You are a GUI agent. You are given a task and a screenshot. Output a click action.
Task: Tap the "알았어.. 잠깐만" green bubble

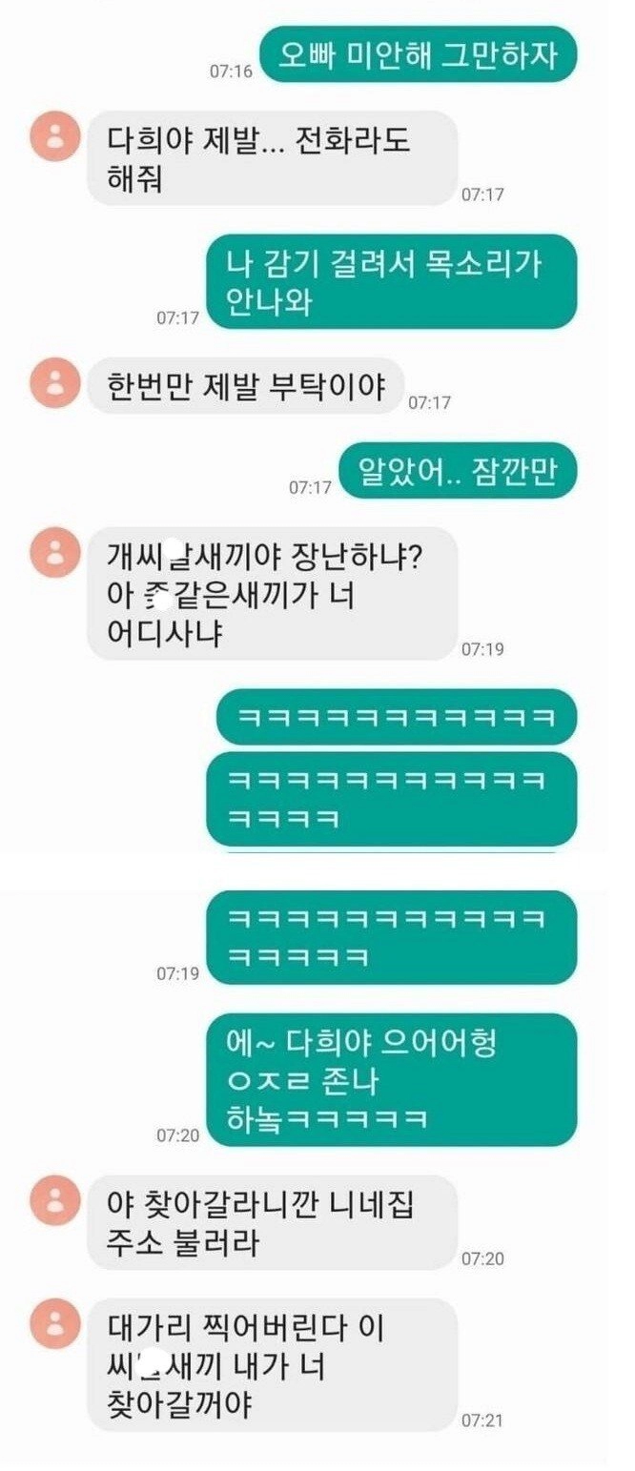(x=459, y=470)
